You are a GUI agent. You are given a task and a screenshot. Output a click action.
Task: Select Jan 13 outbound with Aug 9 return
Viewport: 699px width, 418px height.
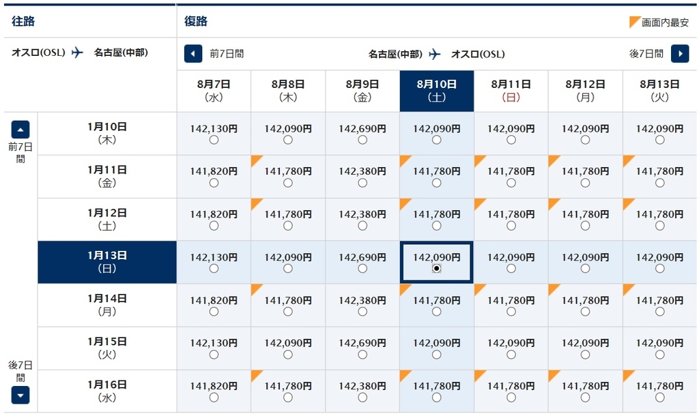(x=362, y=269)
